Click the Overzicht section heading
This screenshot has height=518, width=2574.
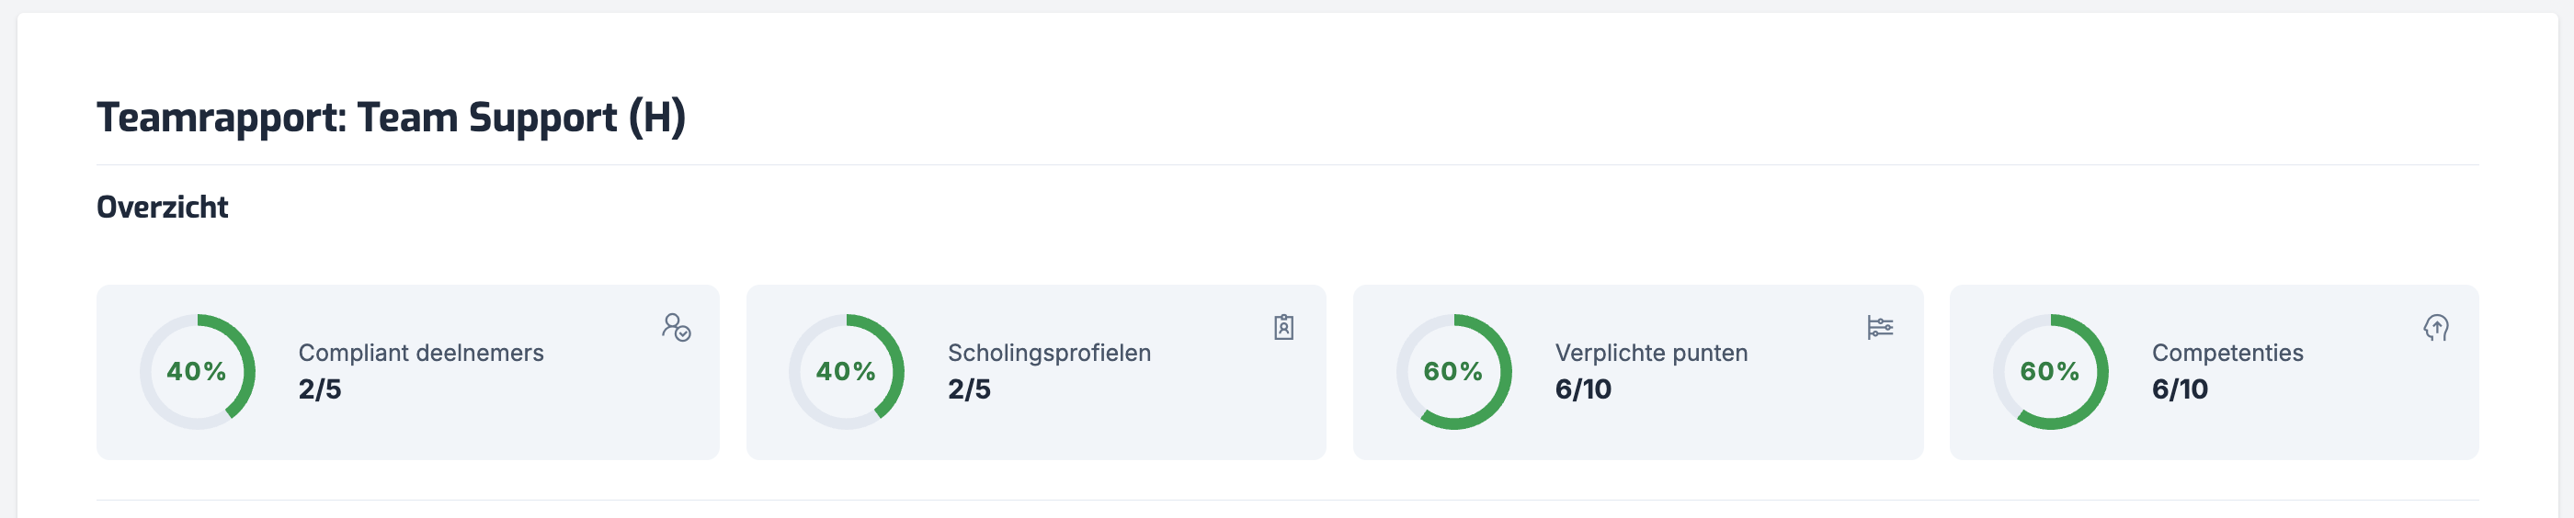162,208
